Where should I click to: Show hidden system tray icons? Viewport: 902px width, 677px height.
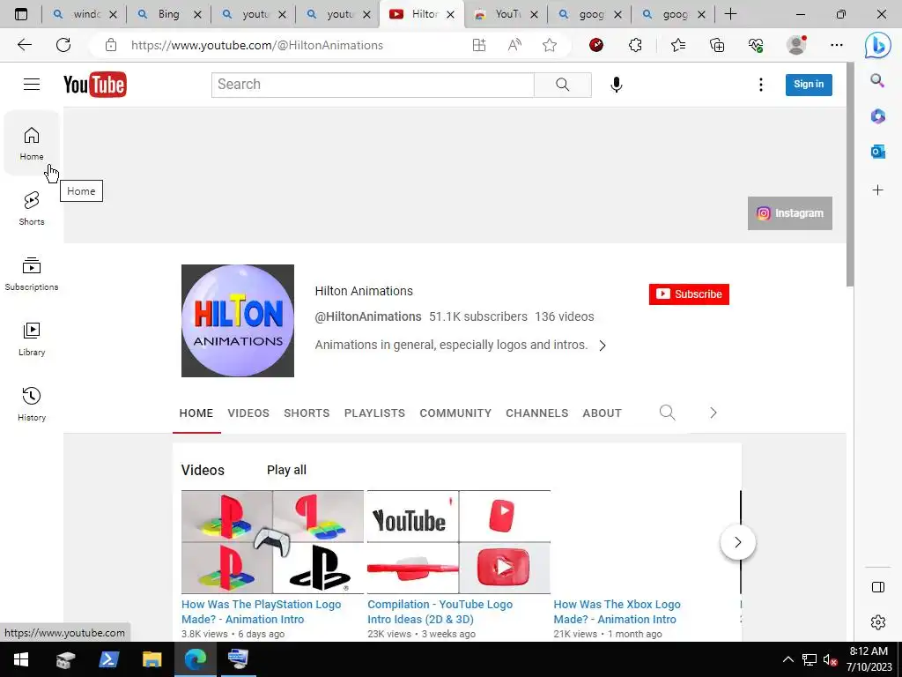[788, 659]
